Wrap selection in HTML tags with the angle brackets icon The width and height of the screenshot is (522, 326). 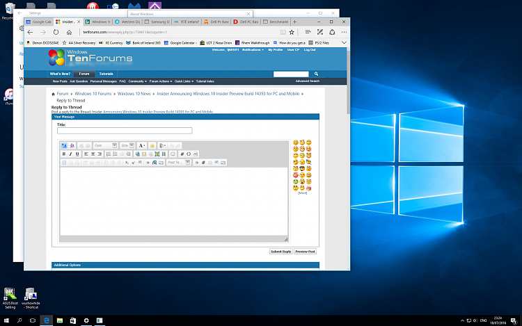click(189, 154)
